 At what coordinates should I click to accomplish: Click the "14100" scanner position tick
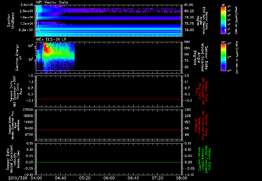click(x=28, y=122)
